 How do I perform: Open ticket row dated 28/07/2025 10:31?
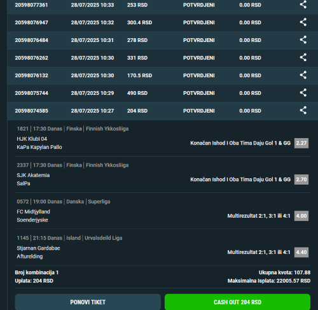click(x=163, y=40)
